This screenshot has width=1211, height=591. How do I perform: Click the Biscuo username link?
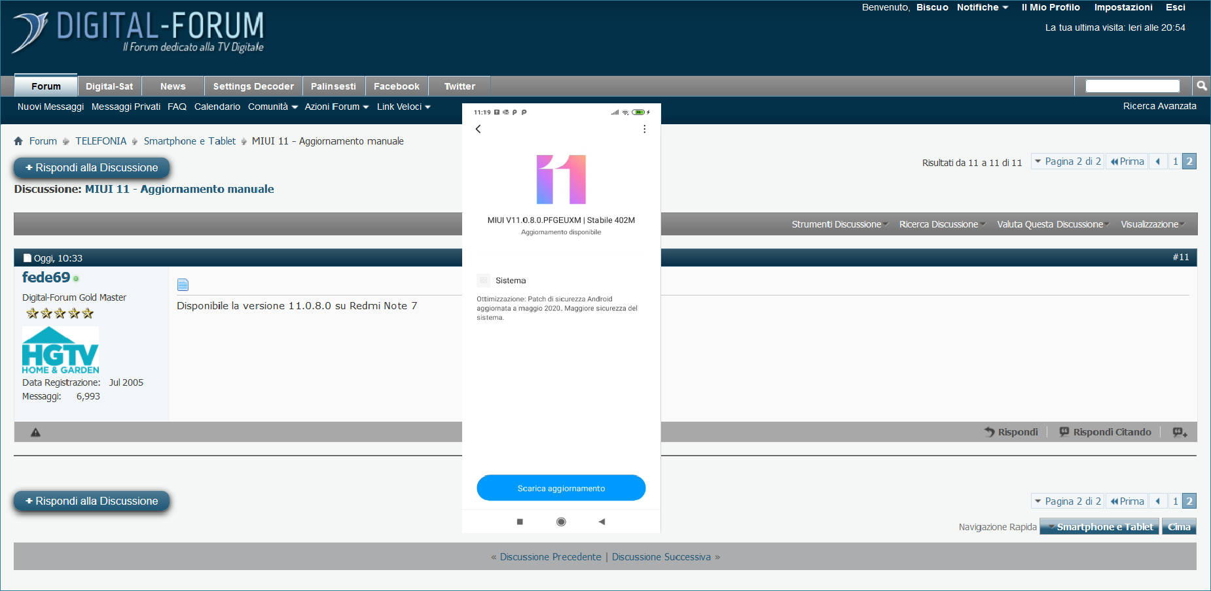click(932, 7)
